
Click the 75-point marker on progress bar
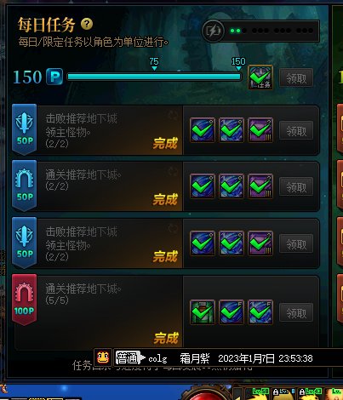(154, 64)
